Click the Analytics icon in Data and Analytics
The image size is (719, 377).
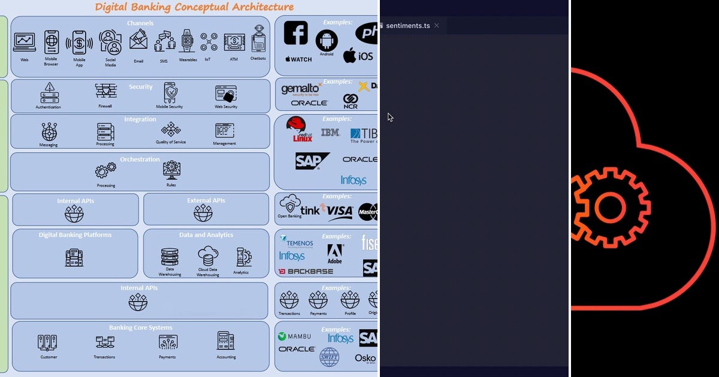coord(241,256)
